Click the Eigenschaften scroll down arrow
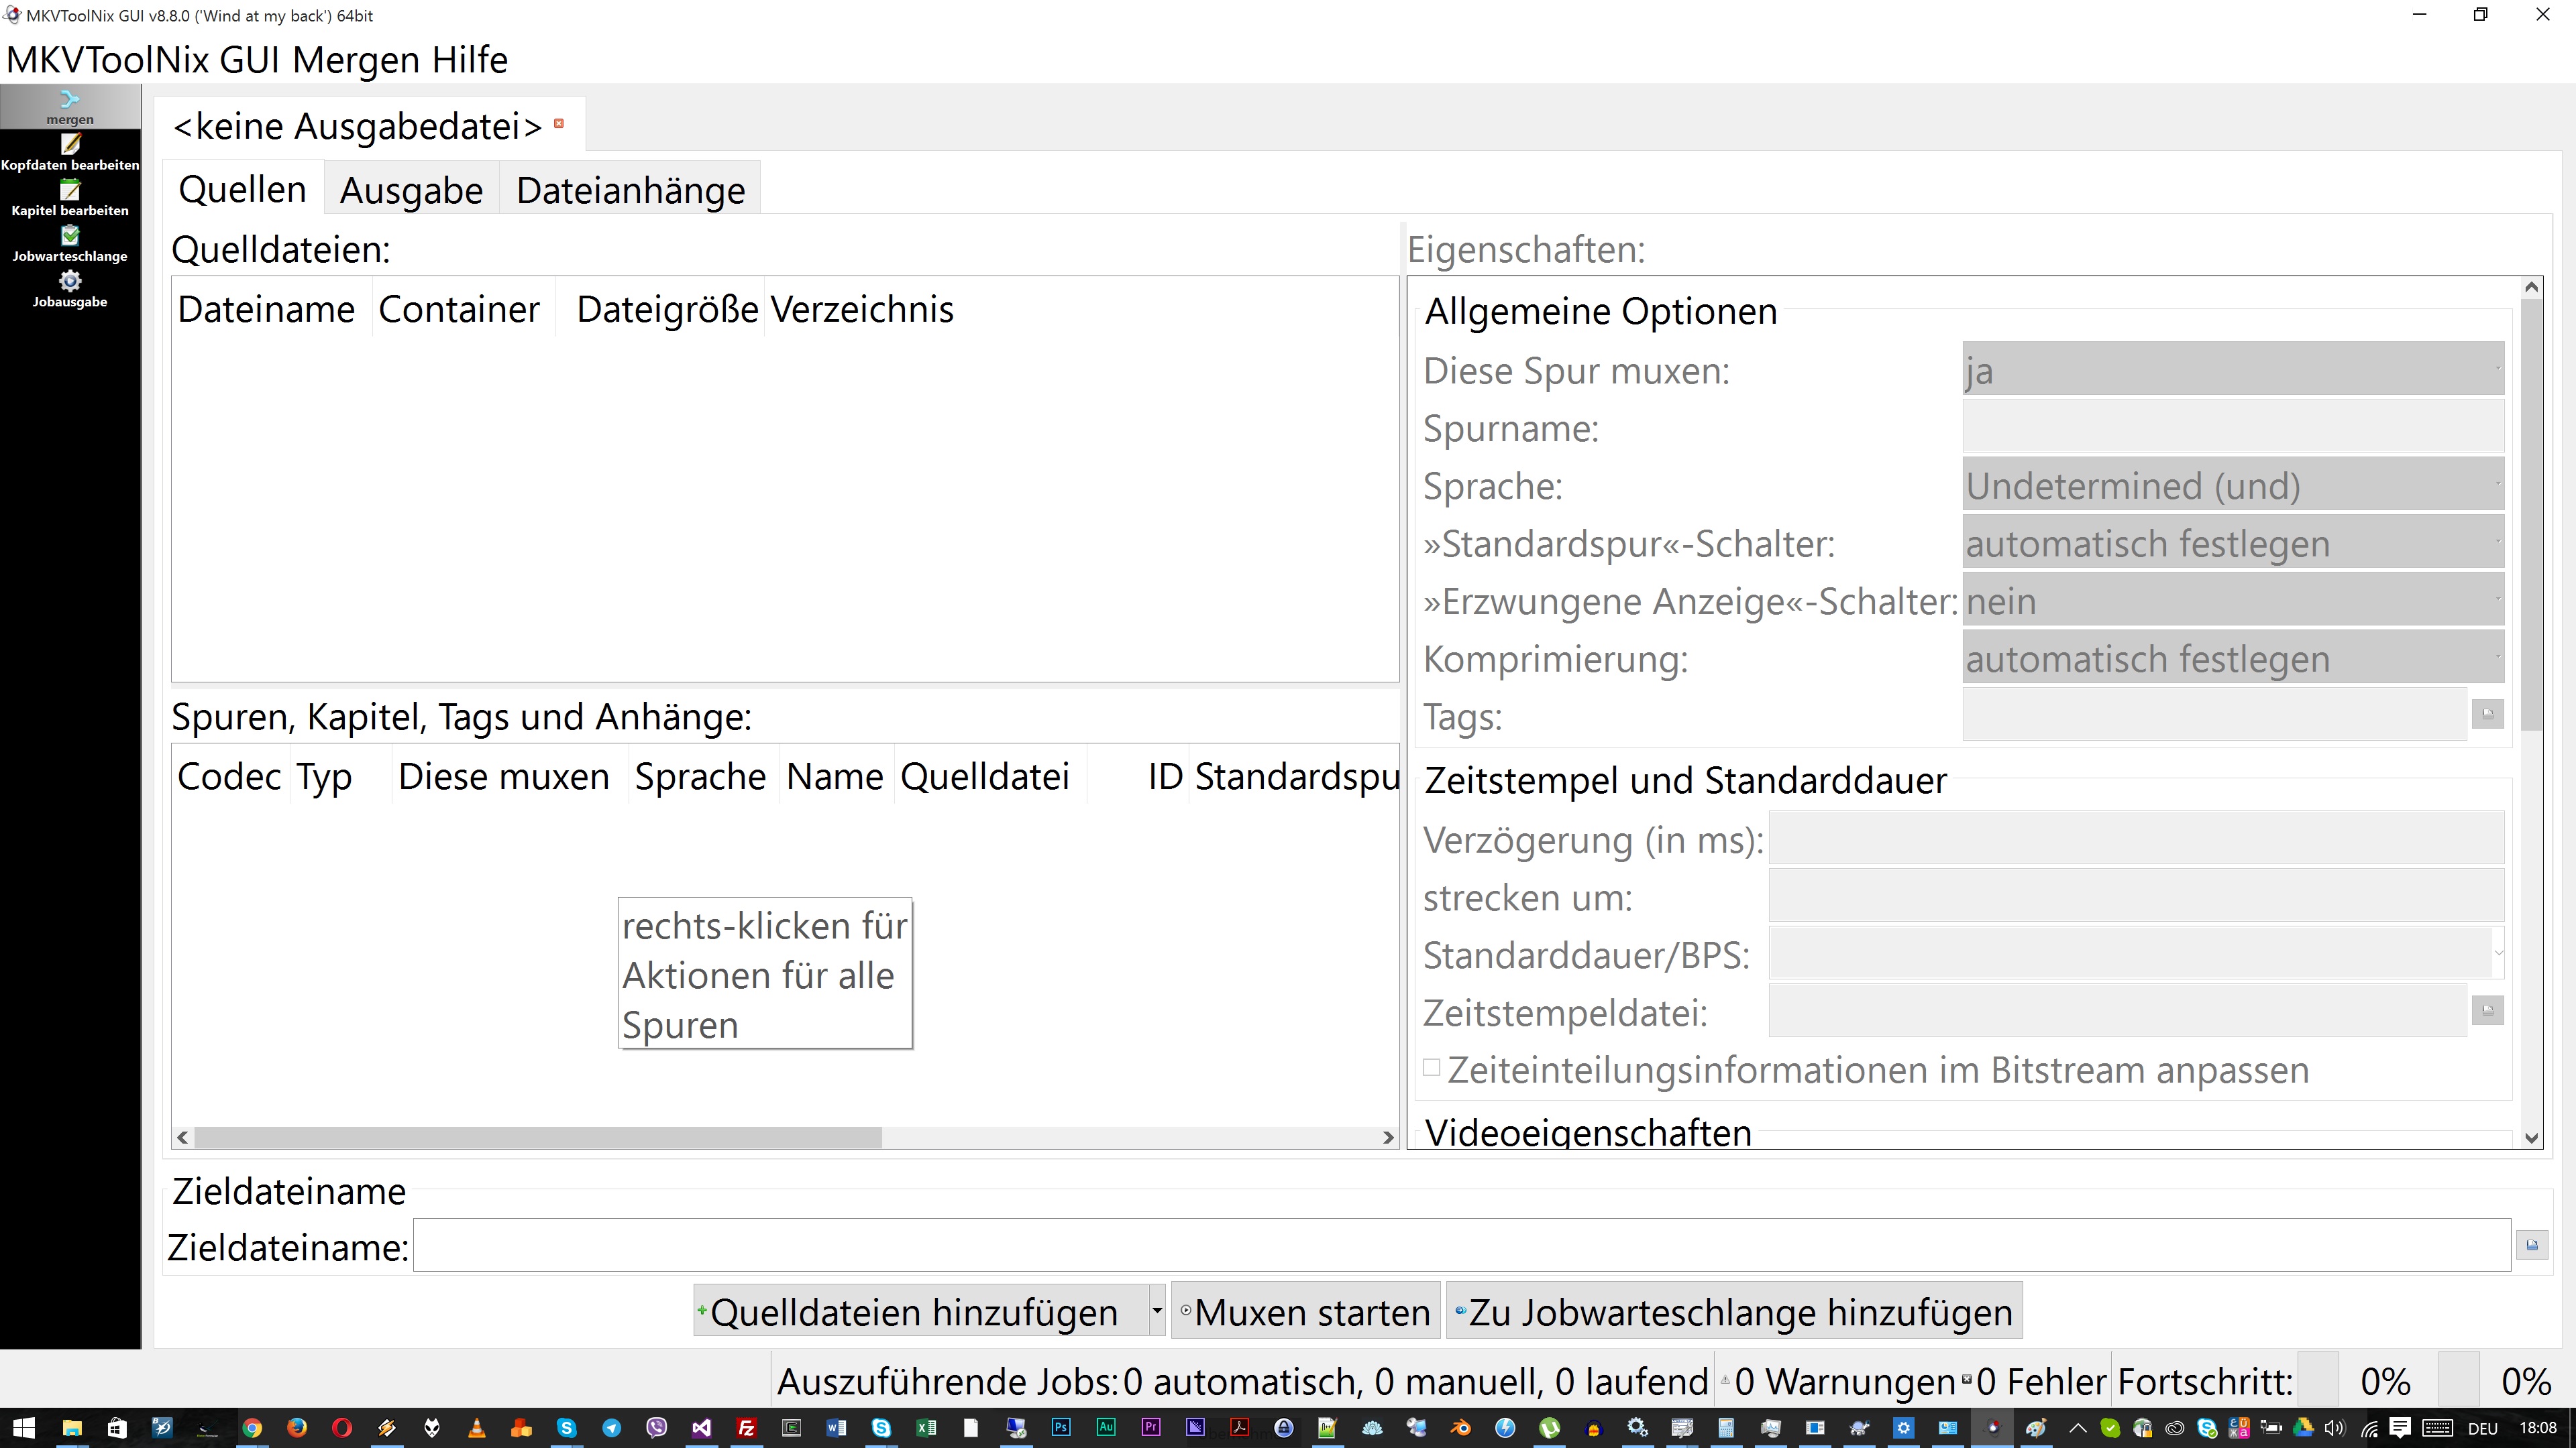2576x1448 pixels. tap(2531, 1137)
